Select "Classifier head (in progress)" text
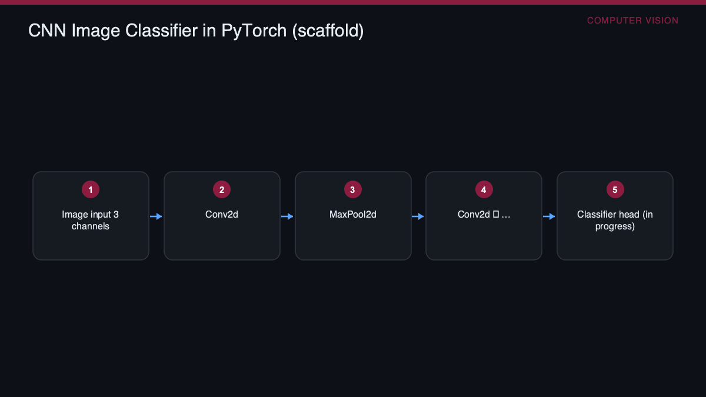The width and height of the screenshot is (706, 397). [x=615, y=221]
